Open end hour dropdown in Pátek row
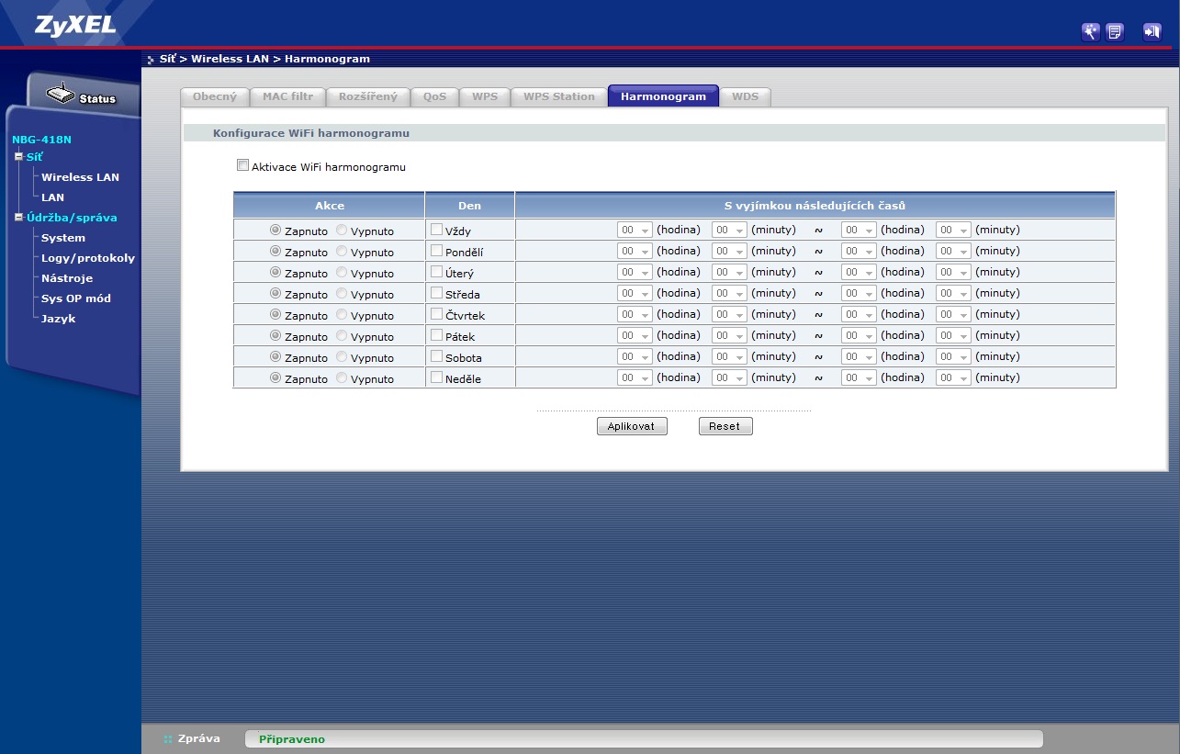 pos(859,336)
